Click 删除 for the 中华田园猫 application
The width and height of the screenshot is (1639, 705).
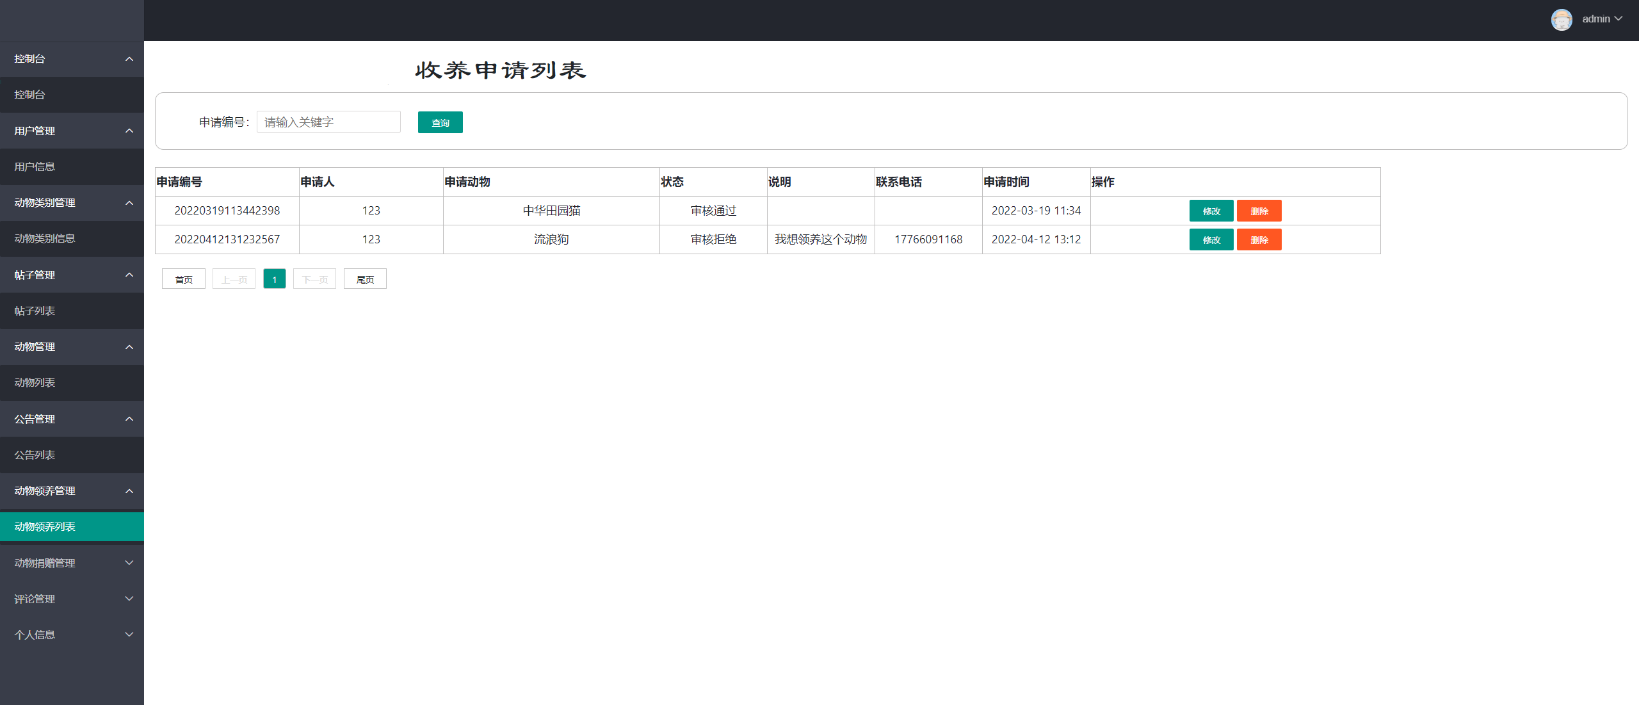click(x=1259, y=211)
